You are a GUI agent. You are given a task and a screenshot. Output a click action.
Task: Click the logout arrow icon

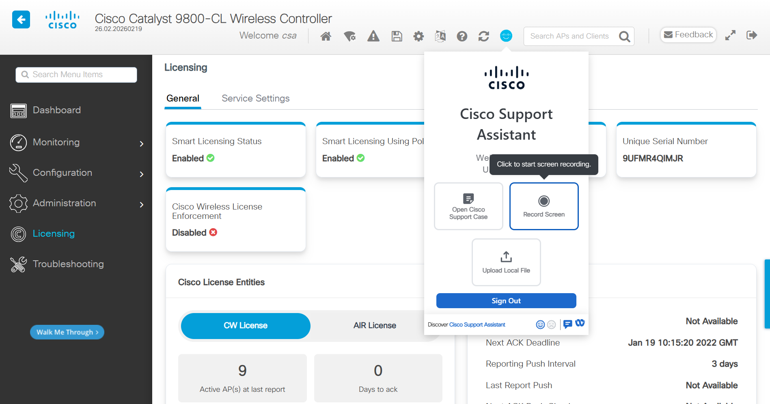coord(751,35)
